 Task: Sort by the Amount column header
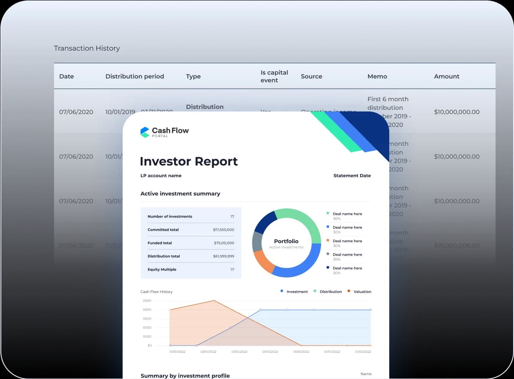pyautogui.click(x=446, y=76)
